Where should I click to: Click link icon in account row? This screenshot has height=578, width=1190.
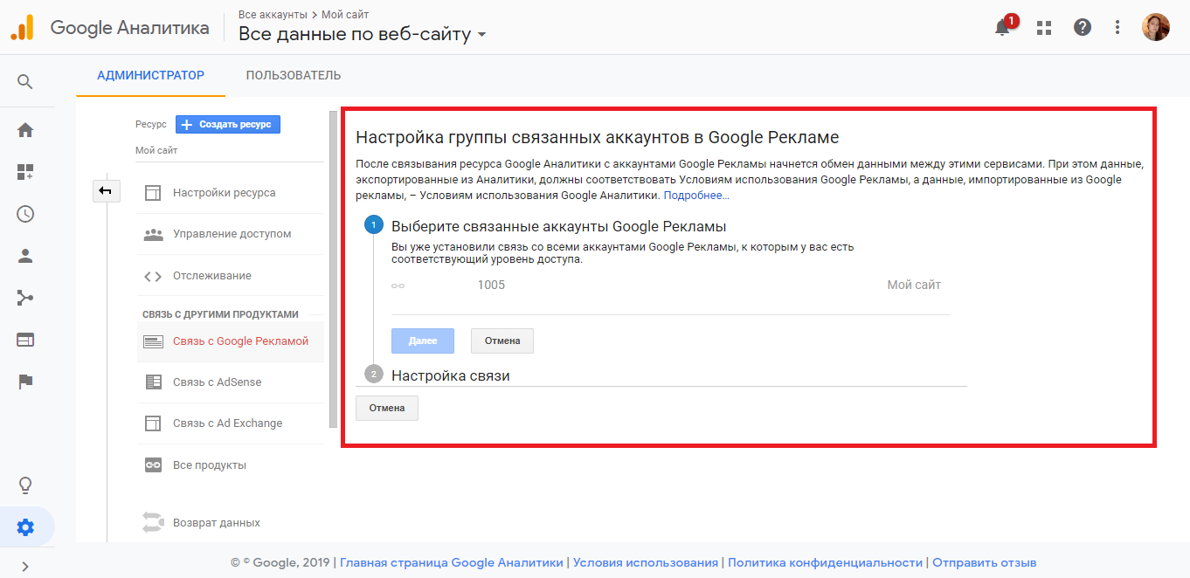pos(398,286)
